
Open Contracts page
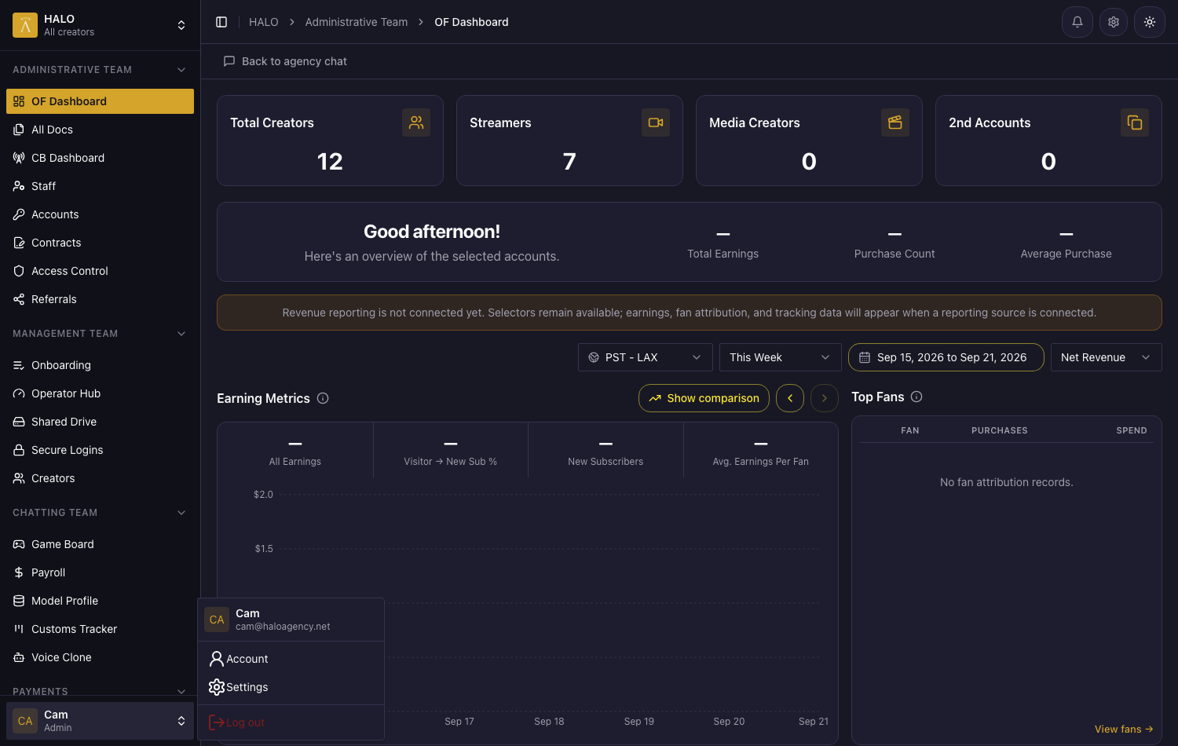(x=100, y=243)
